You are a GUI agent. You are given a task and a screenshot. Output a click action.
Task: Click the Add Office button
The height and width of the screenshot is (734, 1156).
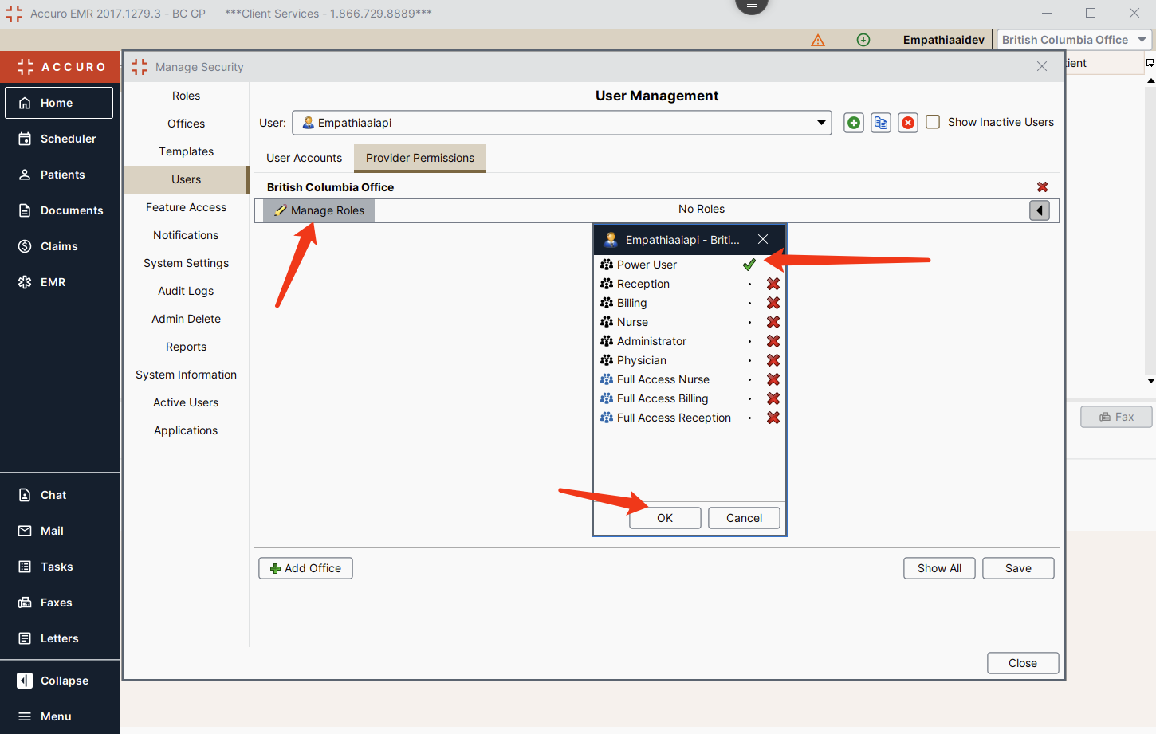(x=305, y=568)
